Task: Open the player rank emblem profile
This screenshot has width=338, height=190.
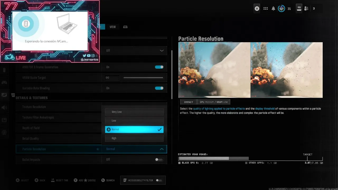Action: click(281, 8)
